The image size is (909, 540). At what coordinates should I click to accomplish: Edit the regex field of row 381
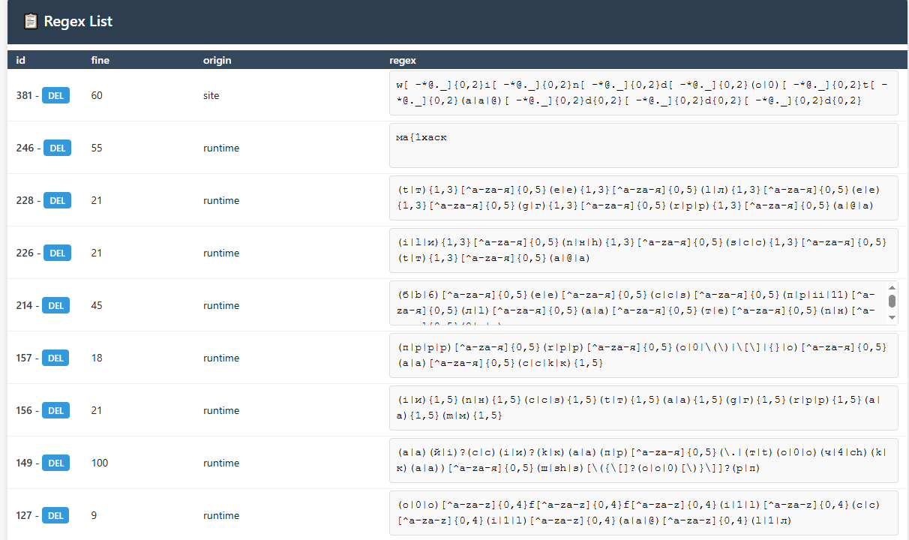643,93
